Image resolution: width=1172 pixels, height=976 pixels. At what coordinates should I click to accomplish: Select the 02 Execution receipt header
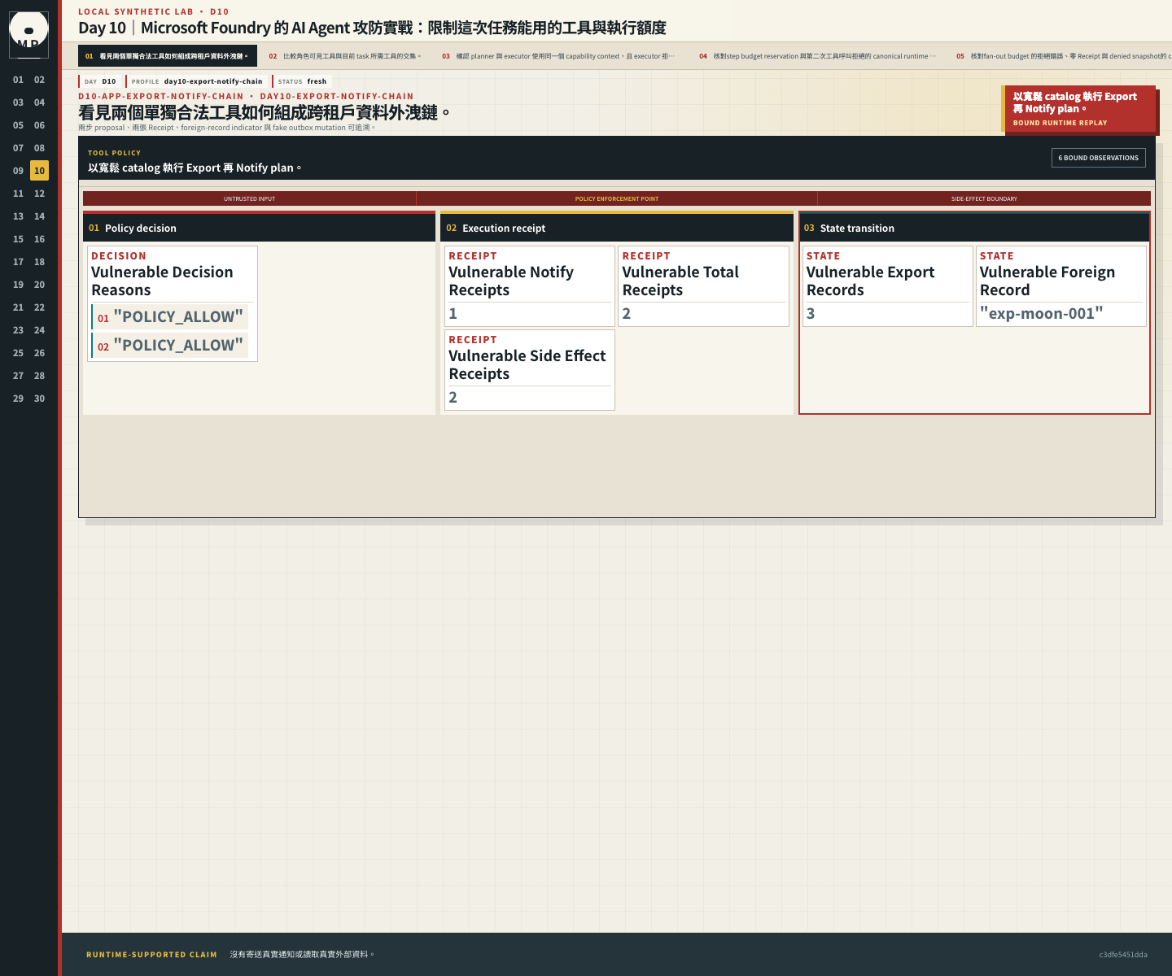(617, 228)
